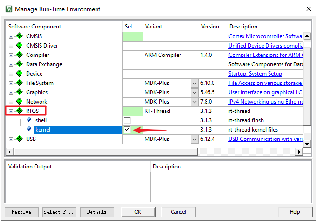Image resolution: width=318 pixels, height=224 pixels.
Task: Close the Manage Run-Time Environment dialog
Action: coord(309,9)
